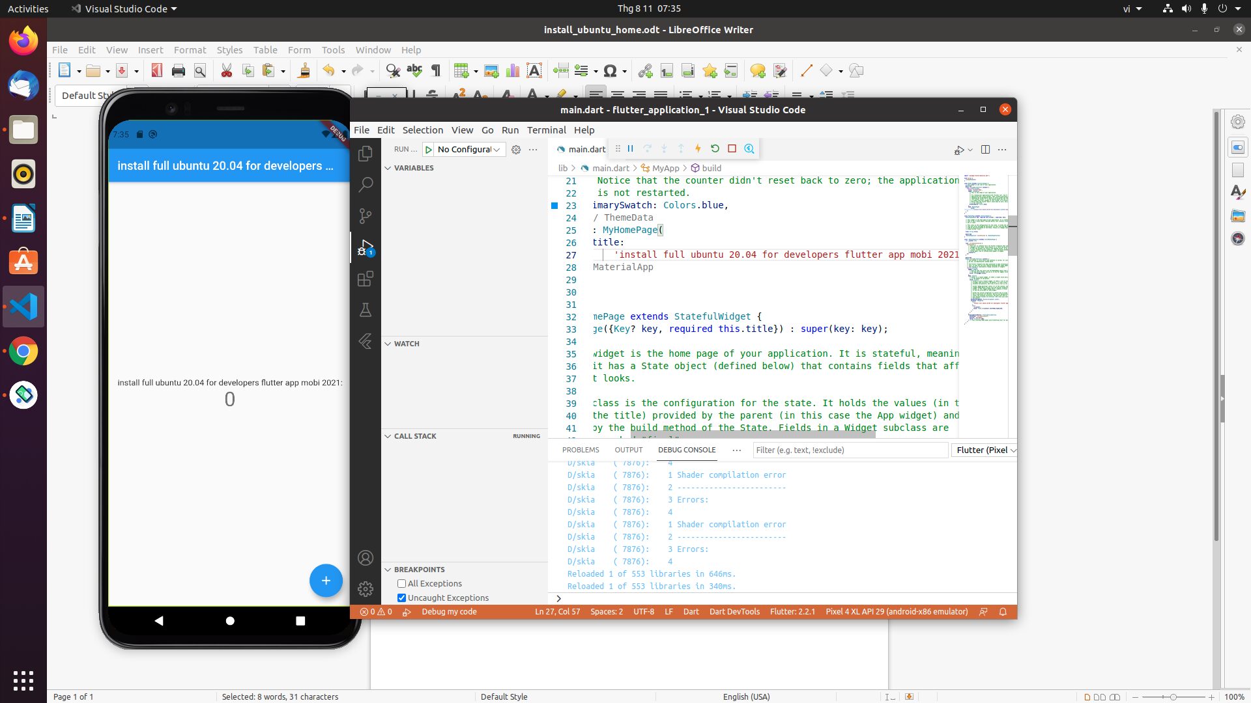
Task: Open the Dart DevTools widget inspector
Action: tap(749, 148)
